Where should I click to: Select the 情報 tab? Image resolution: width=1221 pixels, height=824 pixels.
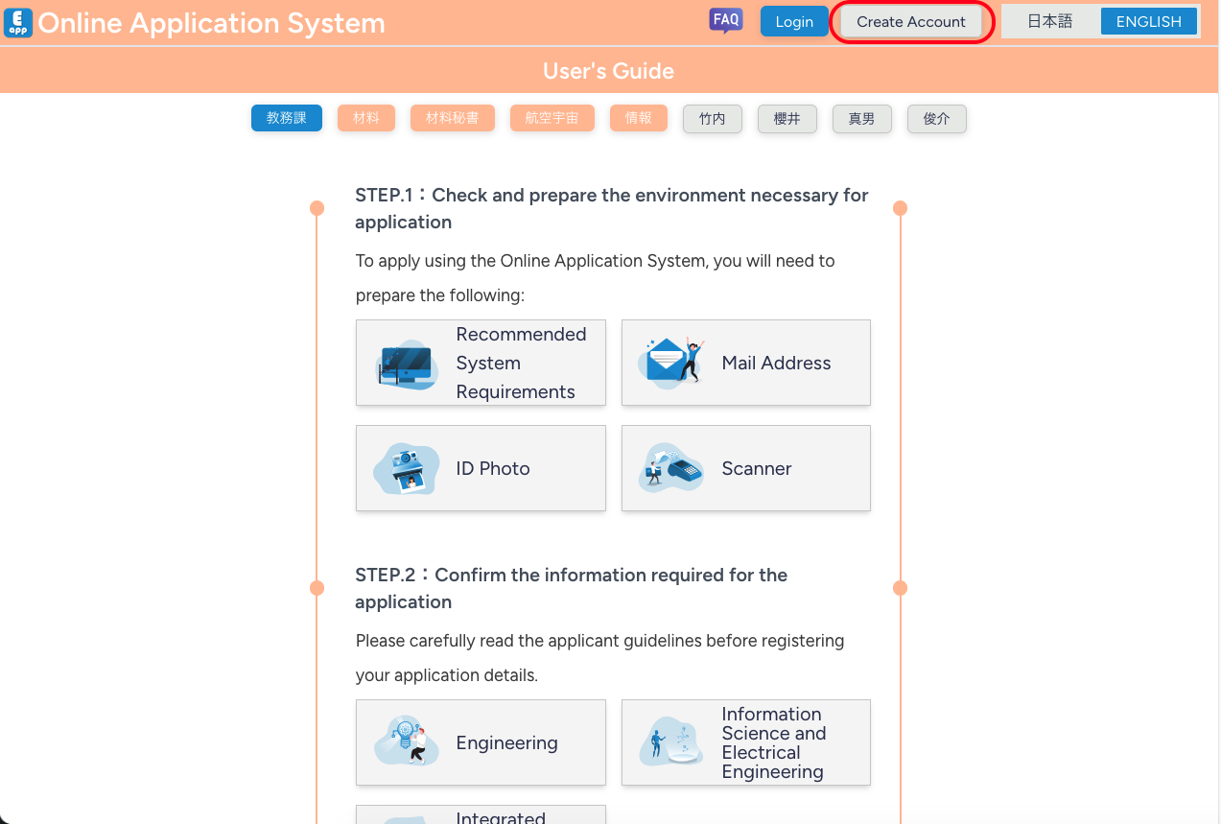coord(639,118)
